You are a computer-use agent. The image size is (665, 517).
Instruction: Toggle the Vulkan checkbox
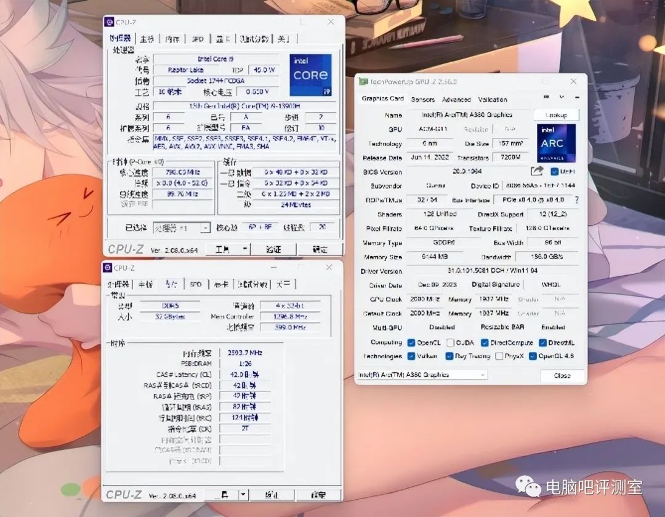point(411,356)
